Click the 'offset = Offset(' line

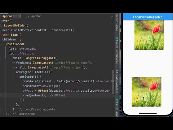tap(66, 91)
